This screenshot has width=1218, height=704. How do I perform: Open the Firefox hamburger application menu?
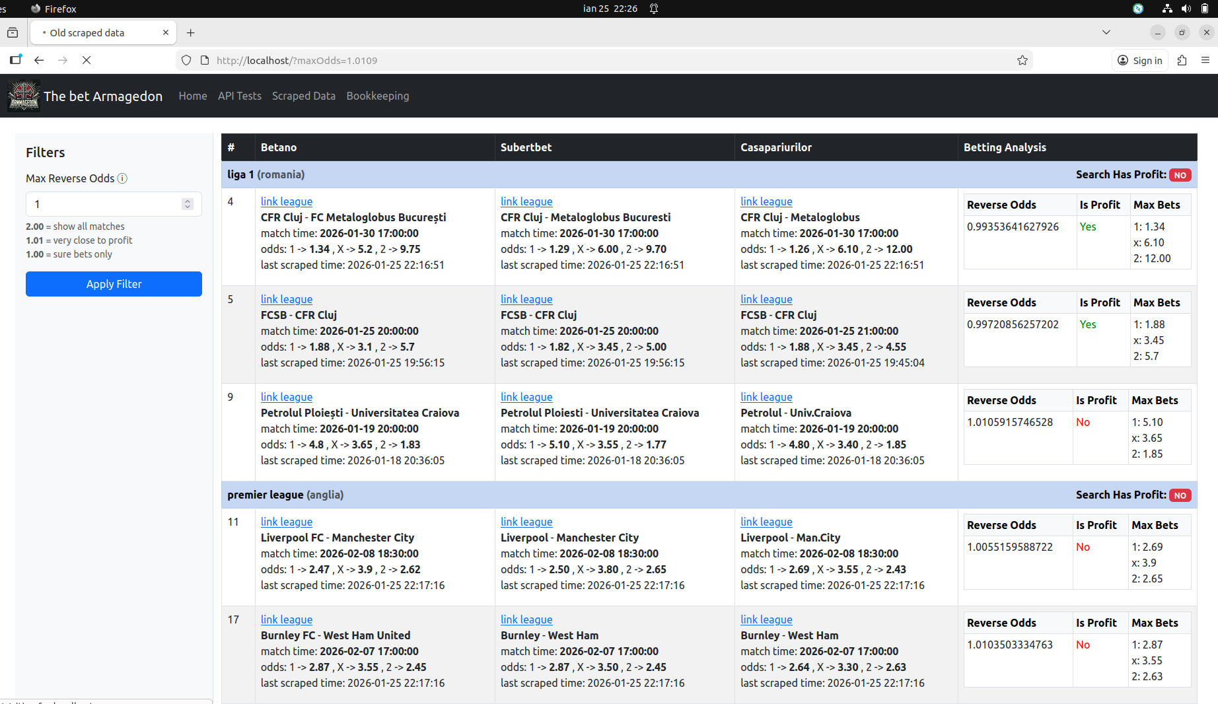(1205, 60)
